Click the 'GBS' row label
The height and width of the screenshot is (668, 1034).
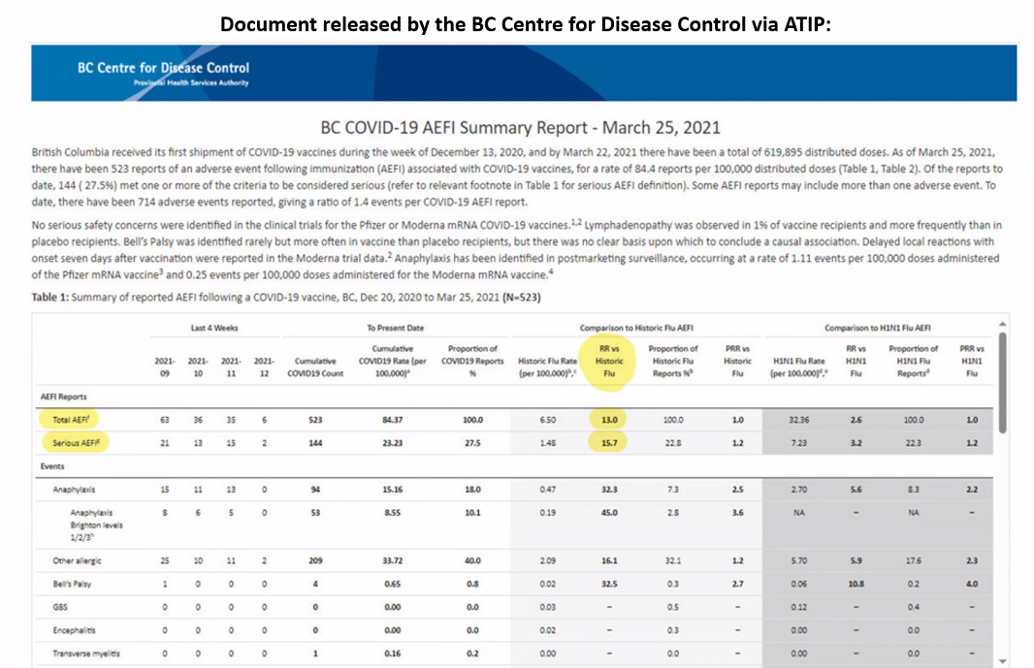tap(60, 607)
